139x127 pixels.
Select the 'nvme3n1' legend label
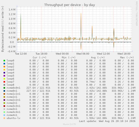[x=12, y=109]
